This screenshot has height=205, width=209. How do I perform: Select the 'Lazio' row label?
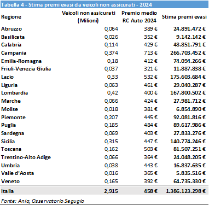[7, 77]
